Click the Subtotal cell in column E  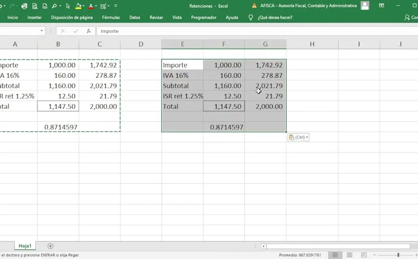[182, 86]
